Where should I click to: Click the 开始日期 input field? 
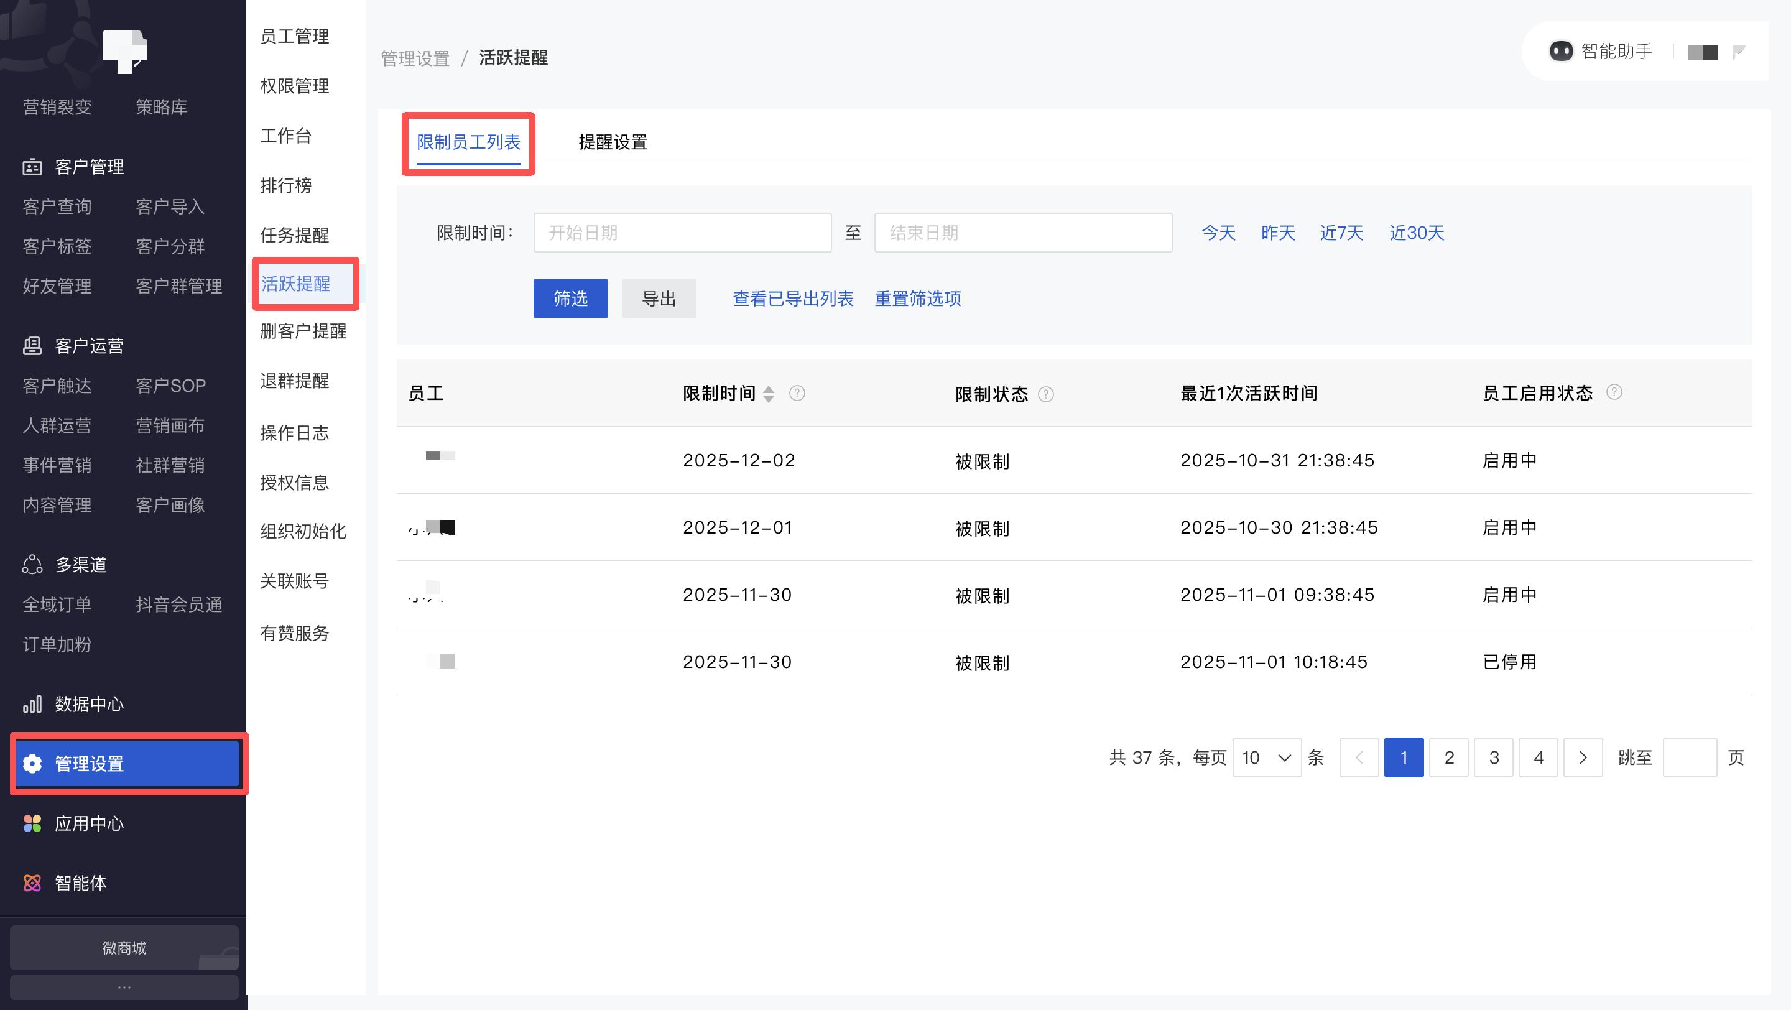(682, 233)
